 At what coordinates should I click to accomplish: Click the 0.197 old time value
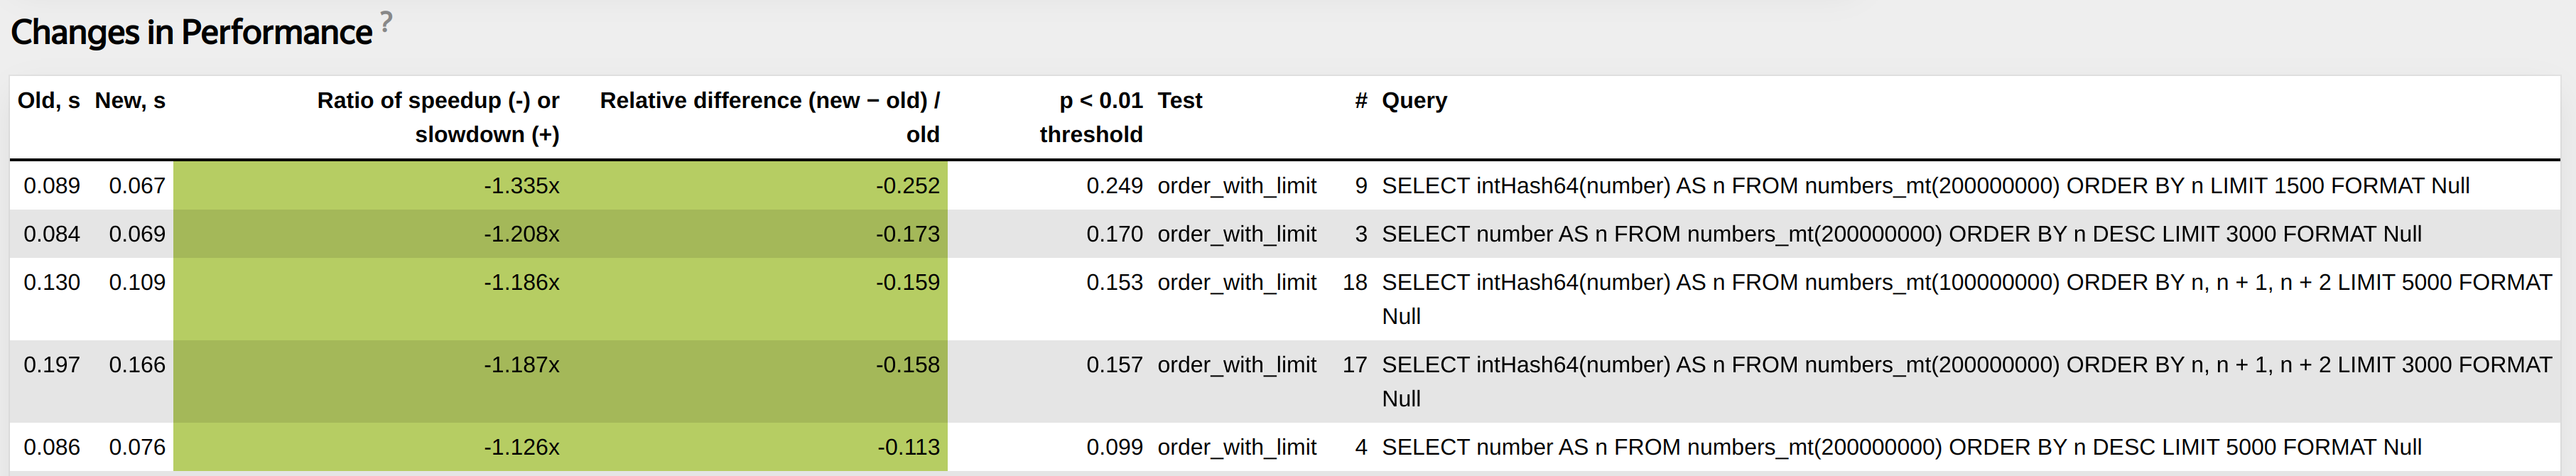coord(52,365)
